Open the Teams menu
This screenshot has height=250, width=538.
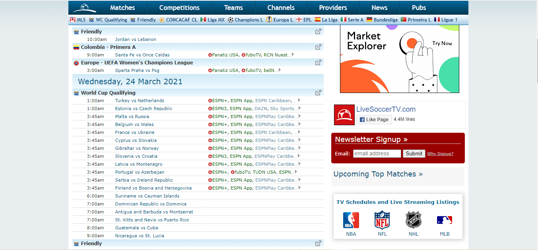point(233,8)
